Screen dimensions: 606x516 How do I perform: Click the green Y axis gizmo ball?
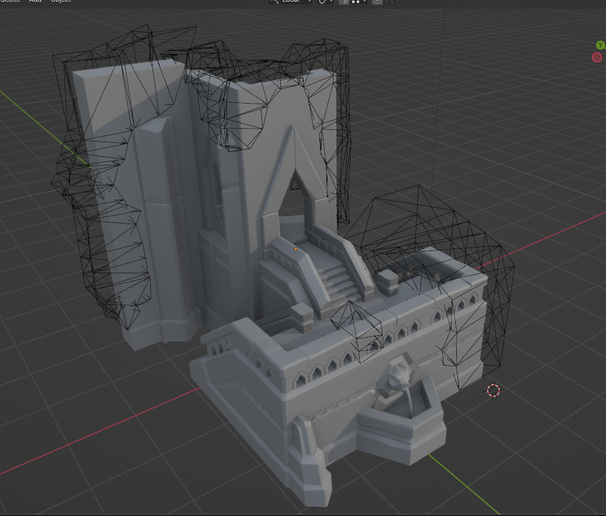point(600,45)
